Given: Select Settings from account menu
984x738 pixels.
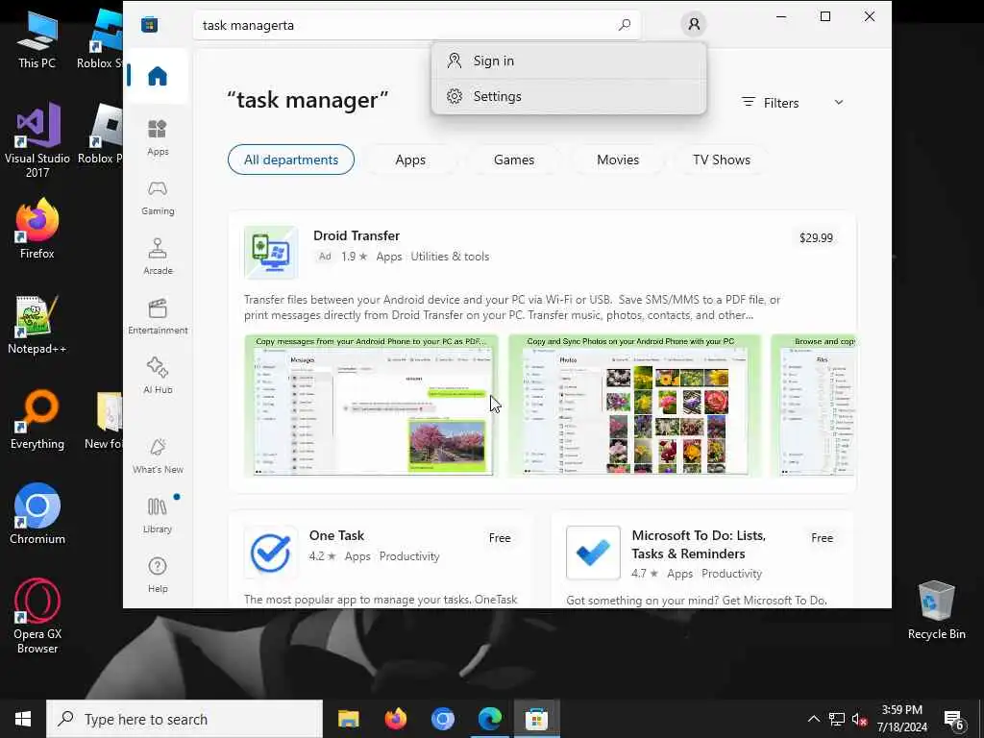Looking at the screenshot, I should pyautogui.click(x=569, y=96).
